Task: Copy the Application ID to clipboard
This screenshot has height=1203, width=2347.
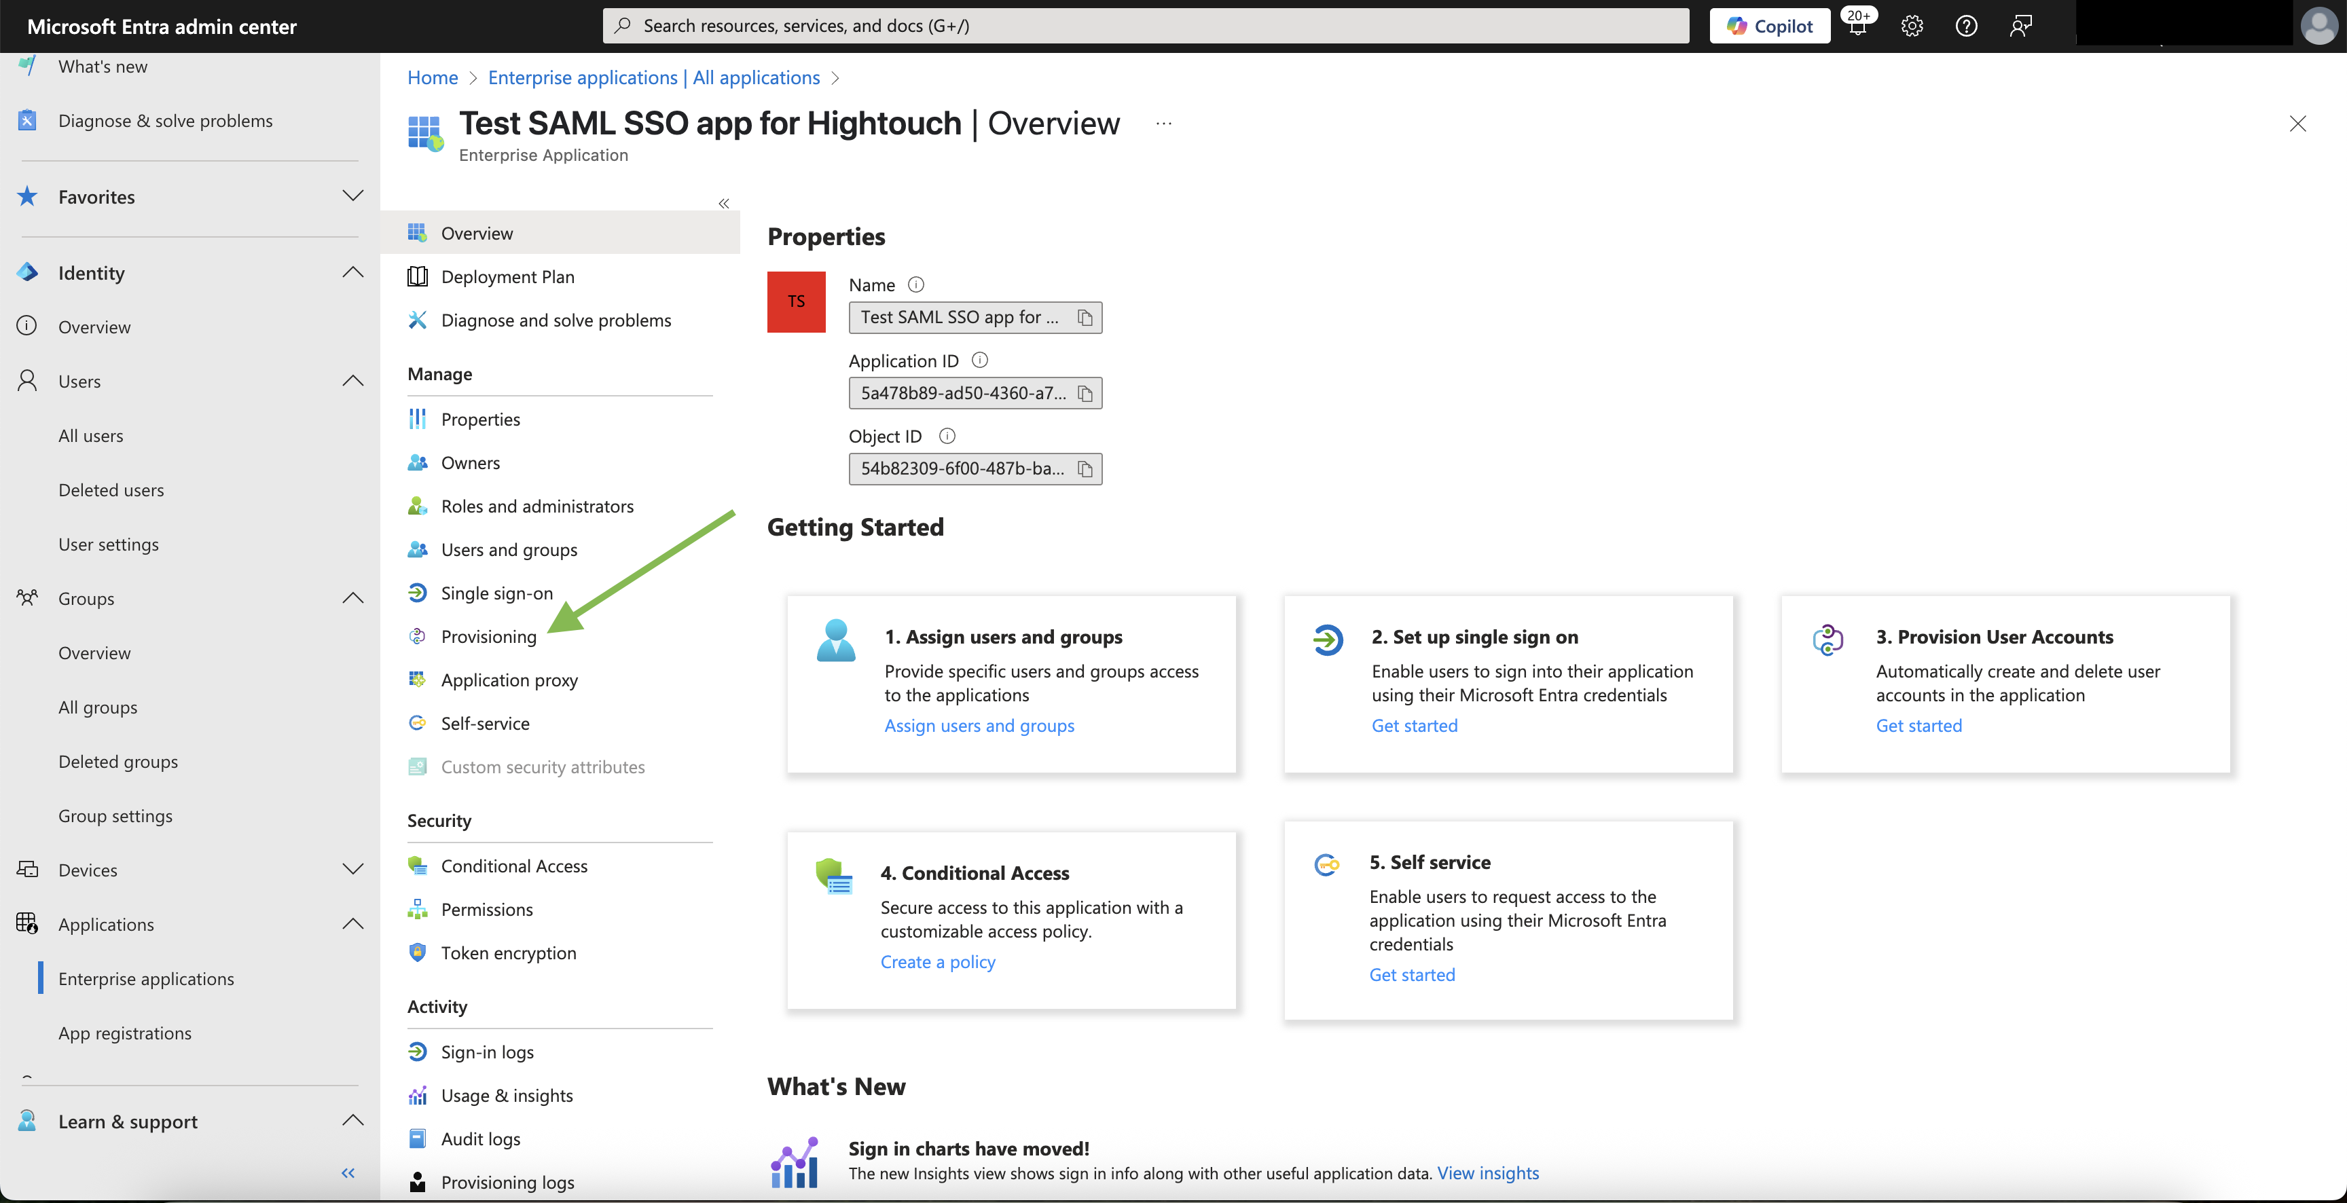Action: pos(1085,393)
